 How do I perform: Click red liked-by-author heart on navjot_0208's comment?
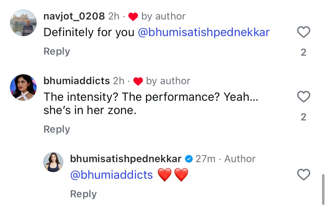tap(133, 17)
